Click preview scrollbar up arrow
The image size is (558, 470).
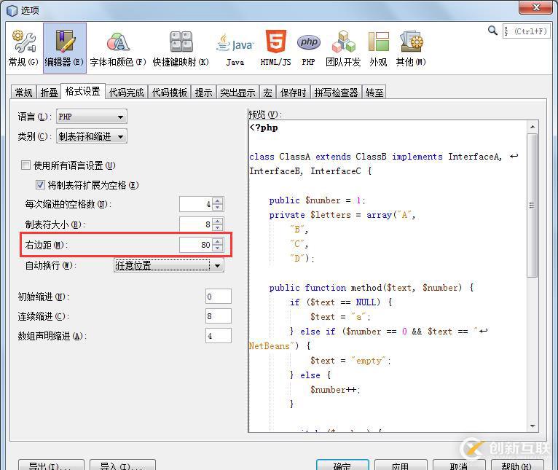click(x=533, y=126)
